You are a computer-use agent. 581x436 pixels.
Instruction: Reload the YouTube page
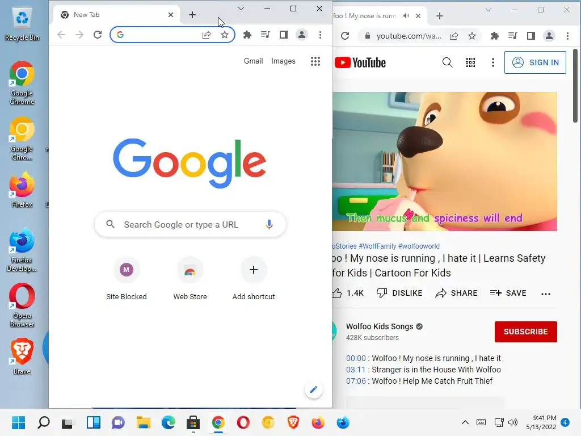click(x=345, y=36)
